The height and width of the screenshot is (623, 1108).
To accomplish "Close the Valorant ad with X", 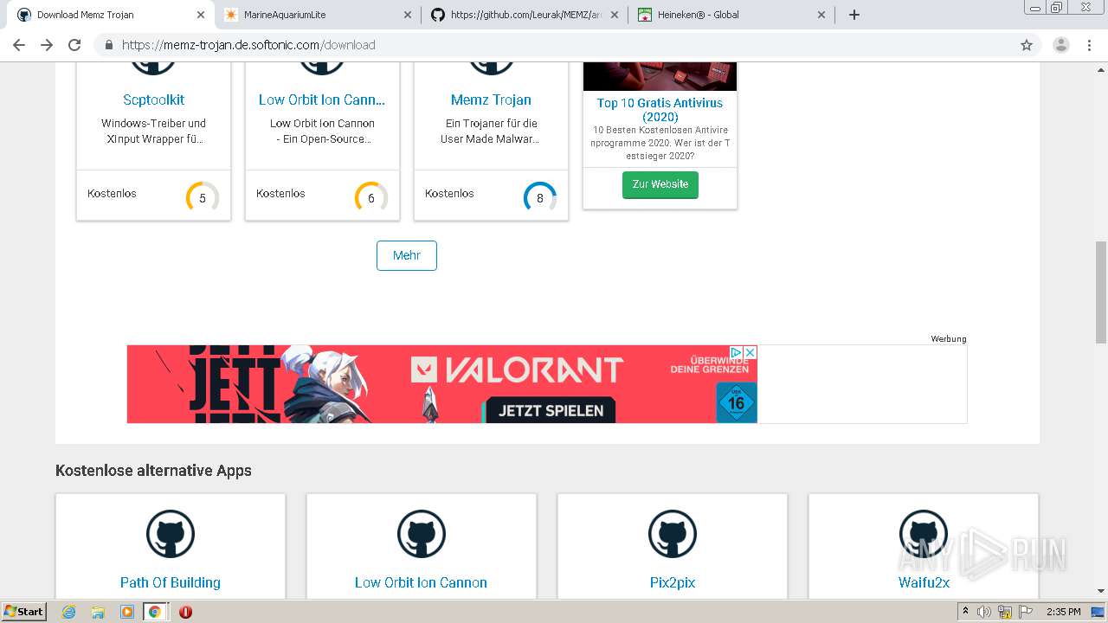I will pos(750,352).
